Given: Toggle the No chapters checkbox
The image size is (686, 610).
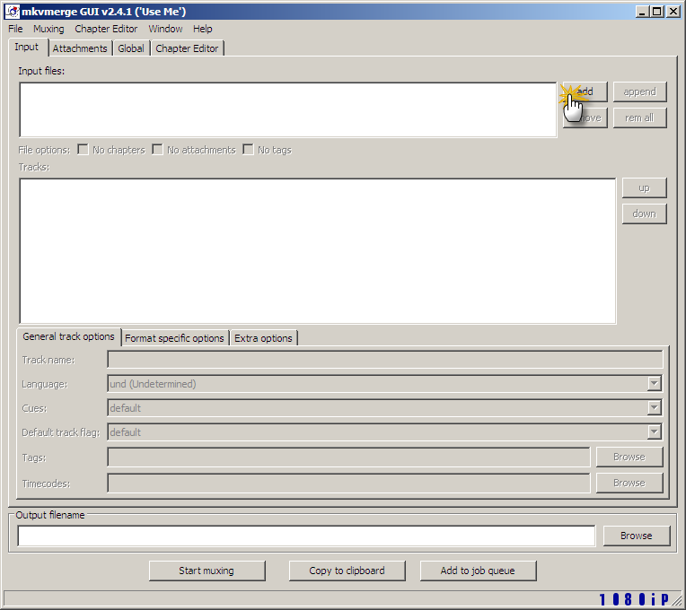Looking at the screenshot, I should pyautogui.click(x=83, y=150).
